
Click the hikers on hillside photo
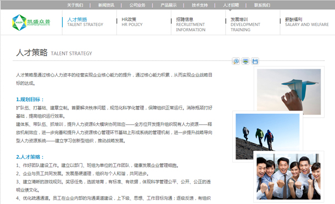point(267,136)
